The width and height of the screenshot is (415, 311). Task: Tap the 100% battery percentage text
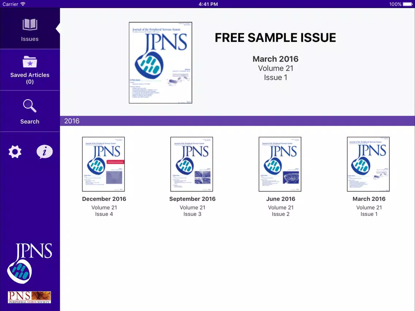[395, 4]
